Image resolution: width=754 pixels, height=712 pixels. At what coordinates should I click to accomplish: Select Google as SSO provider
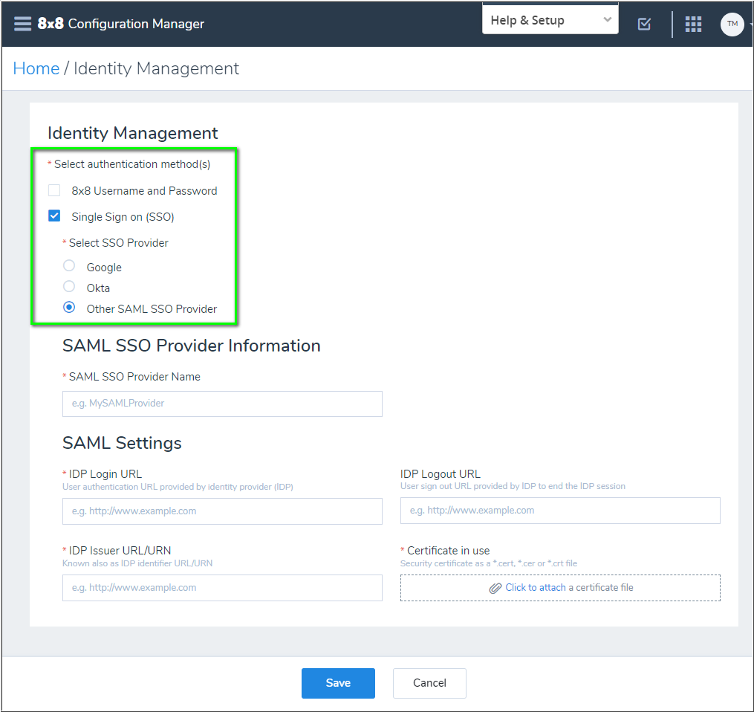coord(69,266)
